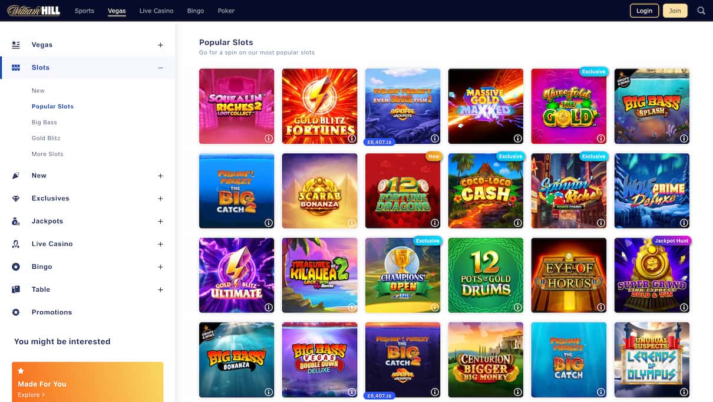
Task: Open Poker in the top navigation
Action: coord(226,11)
